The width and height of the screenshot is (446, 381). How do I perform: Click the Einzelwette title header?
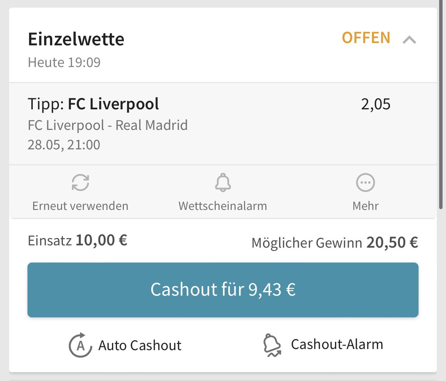(76, 39)
